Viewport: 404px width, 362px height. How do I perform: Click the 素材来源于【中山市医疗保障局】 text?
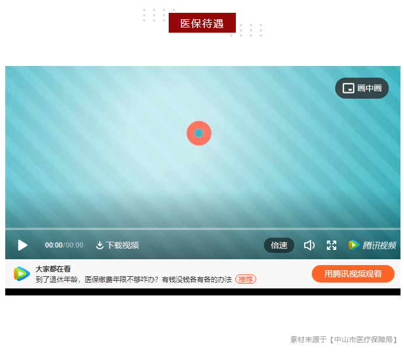pyautogui.click(x=345, y=340)
